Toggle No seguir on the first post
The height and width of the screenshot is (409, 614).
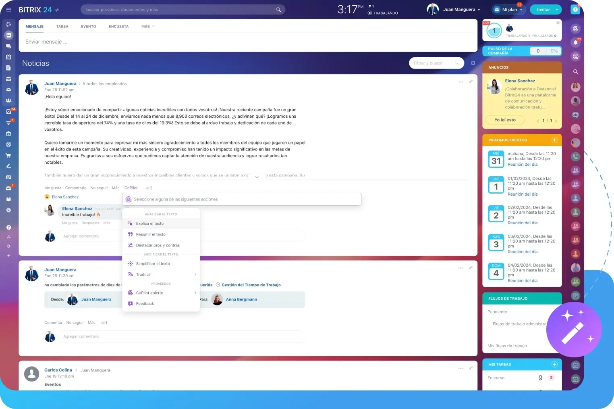coord(99,188)
